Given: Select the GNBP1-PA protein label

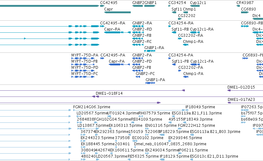Looking at the screenshot, I should (x=155, y=80).
